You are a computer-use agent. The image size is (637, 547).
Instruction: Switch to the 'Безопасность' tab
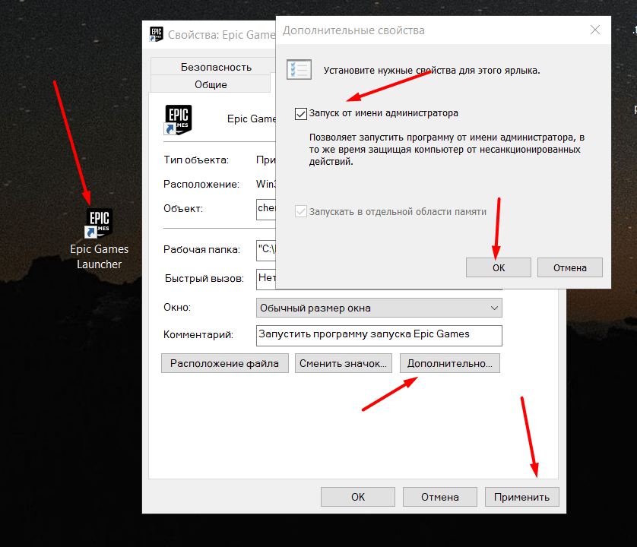point(215,67)
